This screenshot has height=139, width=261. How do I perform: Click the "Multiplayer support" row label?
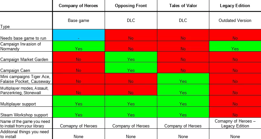18,104
